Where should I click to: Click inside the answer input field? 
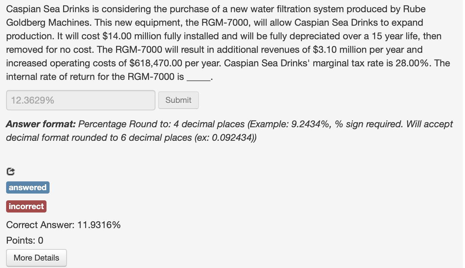[80, 100]
